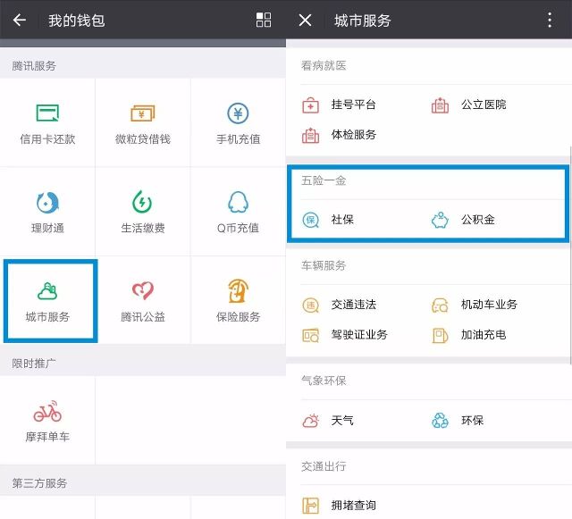Tap the 机动车业务 vehicle icon

point(440,305)
